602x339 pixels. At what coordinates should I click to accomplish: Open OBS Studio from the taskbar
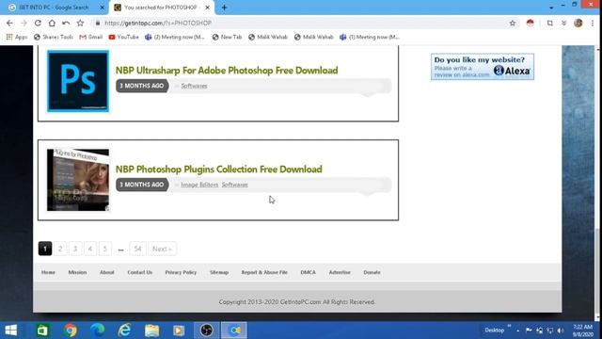tap(206, 331)
